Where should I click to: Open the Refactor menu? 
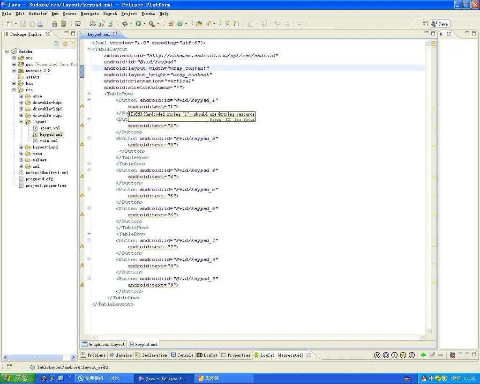point(38,14)
